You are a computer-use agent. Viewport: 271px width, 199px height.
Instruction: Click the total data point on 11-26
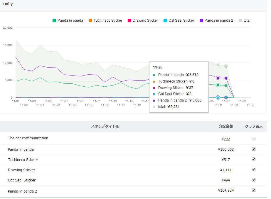pos(218,65)
